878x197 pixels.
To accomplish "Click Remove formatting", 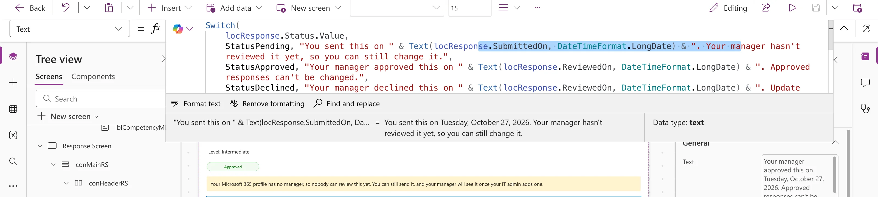I will point(267,104).
